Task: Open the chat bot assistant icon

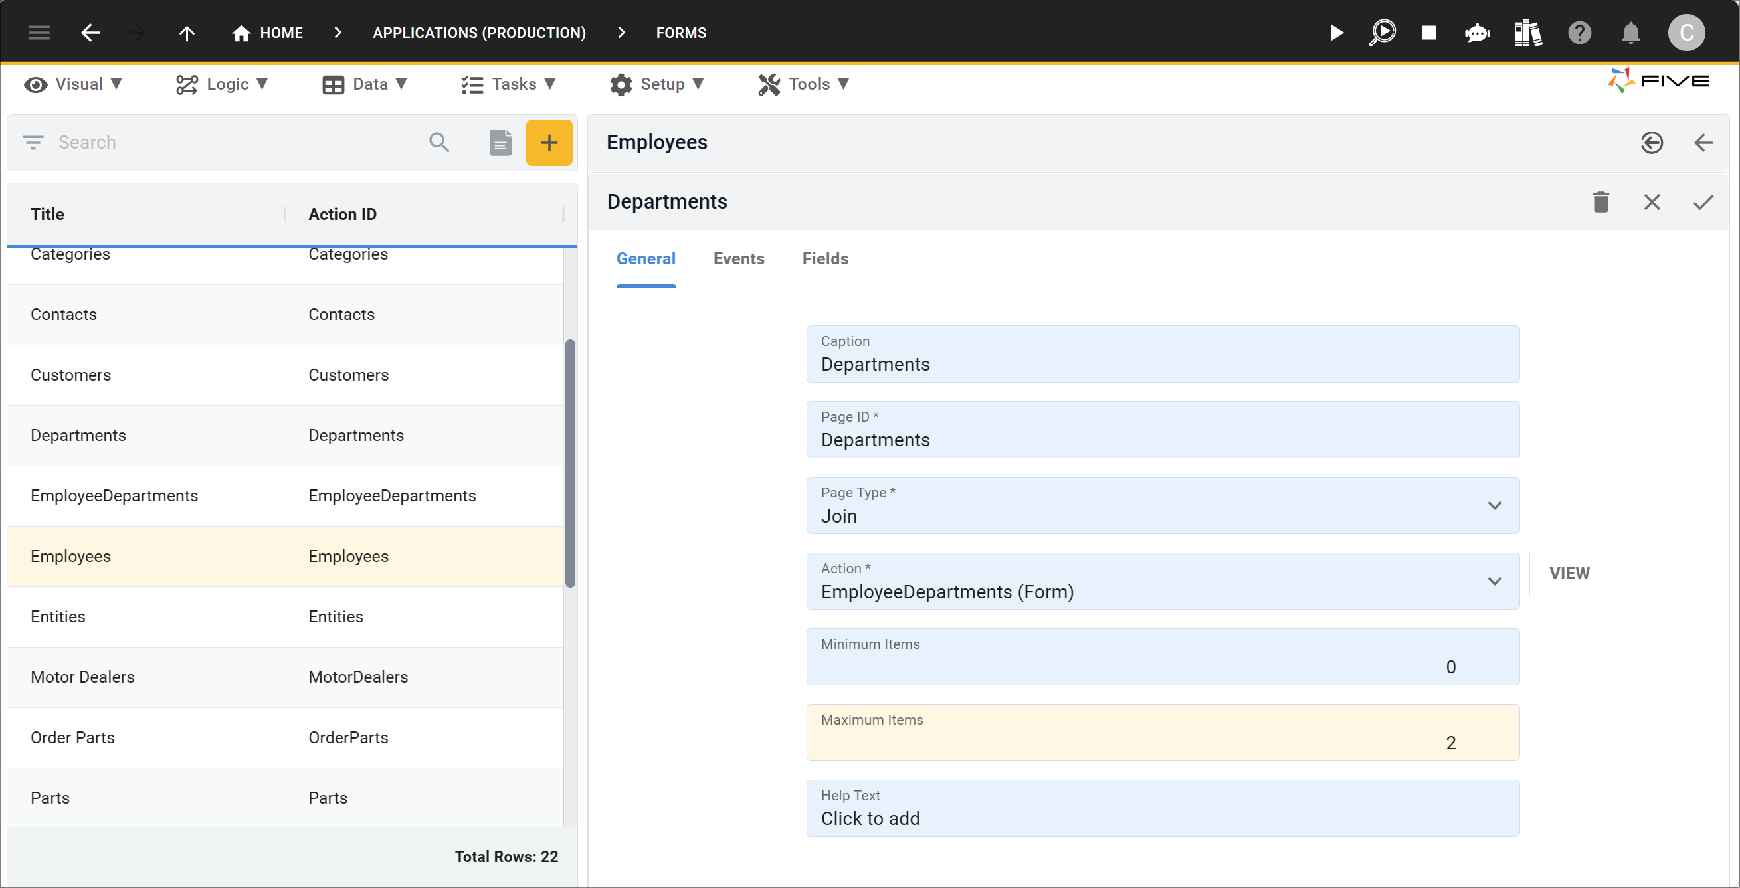Action: [1478, 33]
